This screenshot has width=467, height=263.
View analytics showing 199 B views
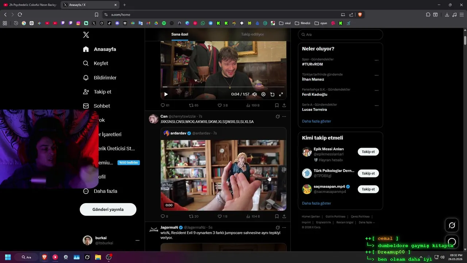pyautogui.click(x=253, y=105)
